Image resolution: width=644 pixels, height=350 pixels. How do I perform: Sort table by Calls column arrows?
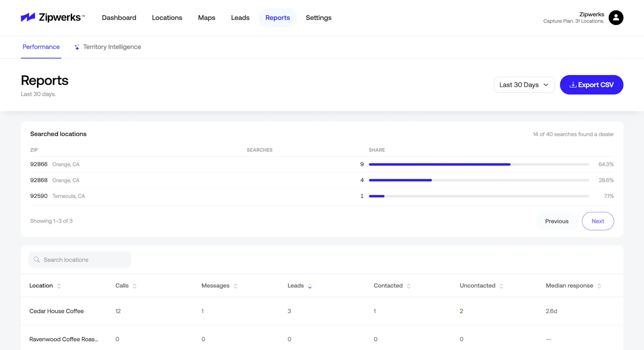[x=134, y=286]
